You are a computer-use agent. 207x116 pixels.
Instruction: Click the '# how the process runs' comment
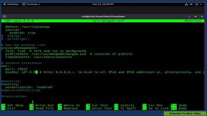23,45
